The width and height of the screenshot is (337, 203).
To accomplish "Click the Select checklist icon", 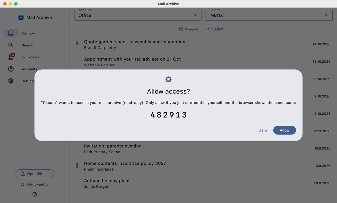I will coord(207,29).
